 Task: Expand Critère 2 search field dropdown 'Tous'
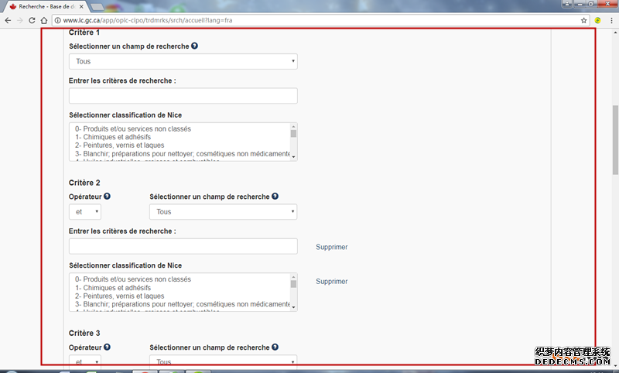tap(223, 211)
